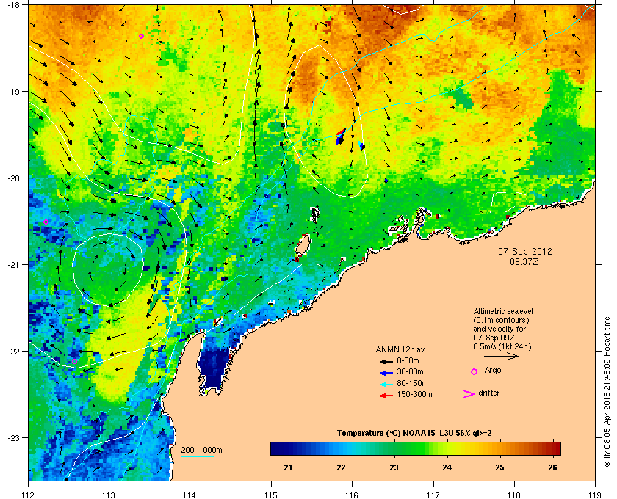
Task: Click the '07-Sep-2012' date label
Action: click(x=525, y=251)
